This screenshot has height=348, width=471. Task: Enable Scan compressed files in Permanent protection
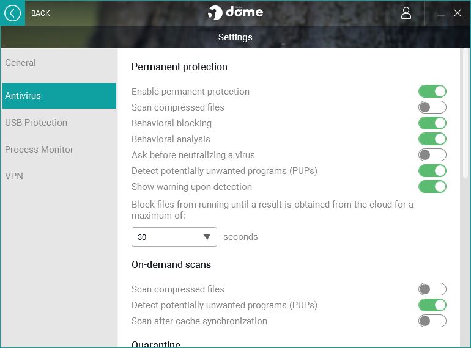[x=432, y=107]
